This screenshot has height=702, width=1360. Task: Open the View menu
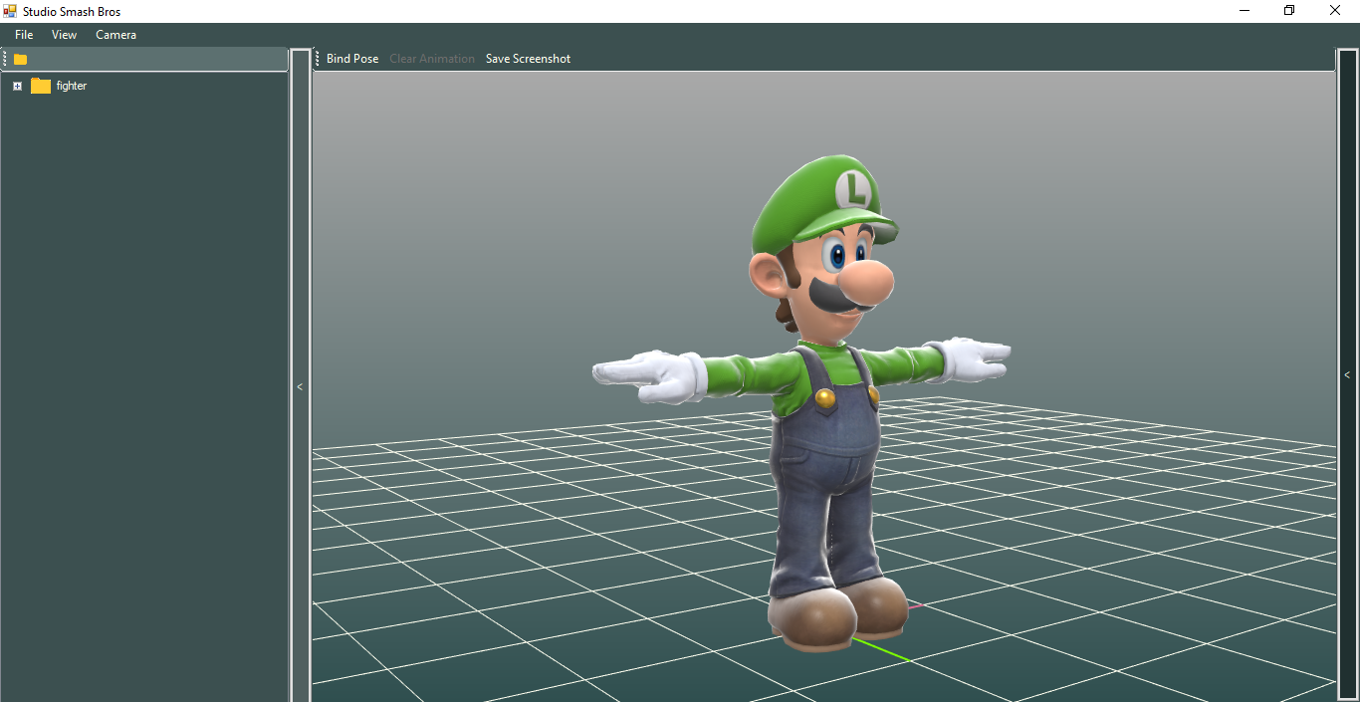pyautogui.click(x=64, y=35)
